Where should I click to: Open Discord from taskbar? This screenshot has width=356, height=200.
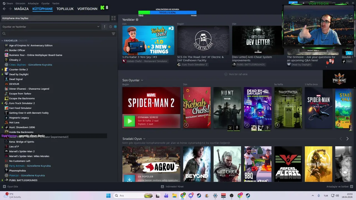[x=191, y=196]
